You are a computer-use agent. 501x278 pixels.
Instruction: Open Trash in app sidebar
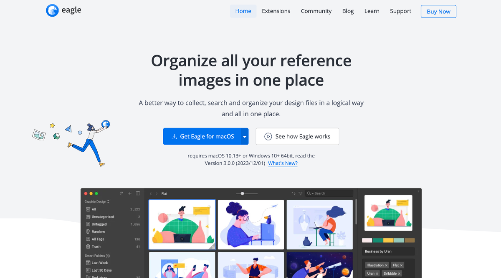pyautogui.click(x=112, y=247)
